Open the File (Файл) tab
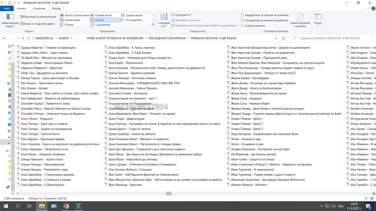This screenshot has height=211, width=376. point(7,8)
